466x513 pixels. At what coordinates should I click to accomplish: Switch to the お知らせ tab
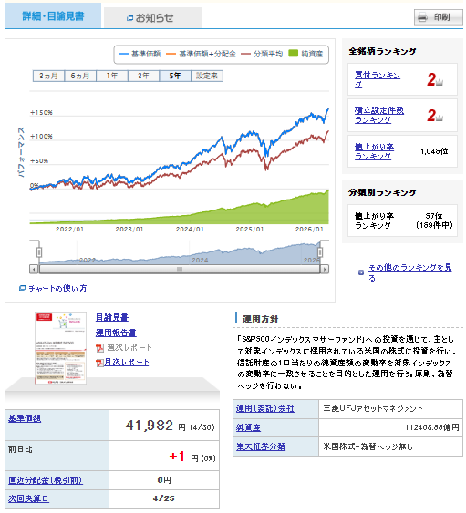pos(152,17)
